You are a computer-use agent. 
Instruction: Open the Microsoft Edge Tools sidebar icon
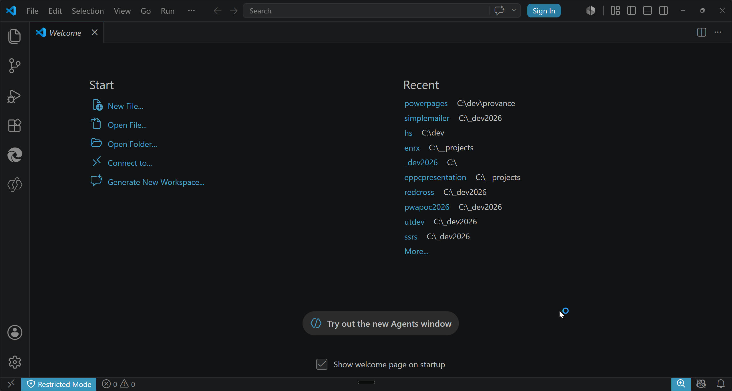click(15, 155)
